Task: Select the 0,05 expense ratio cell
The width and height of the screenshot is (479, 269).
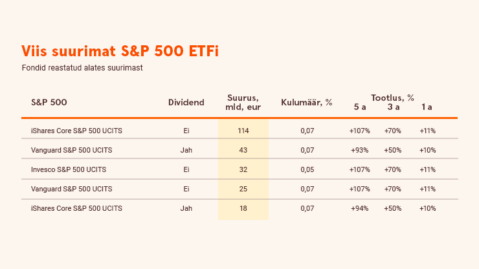Action: point(307,169)
